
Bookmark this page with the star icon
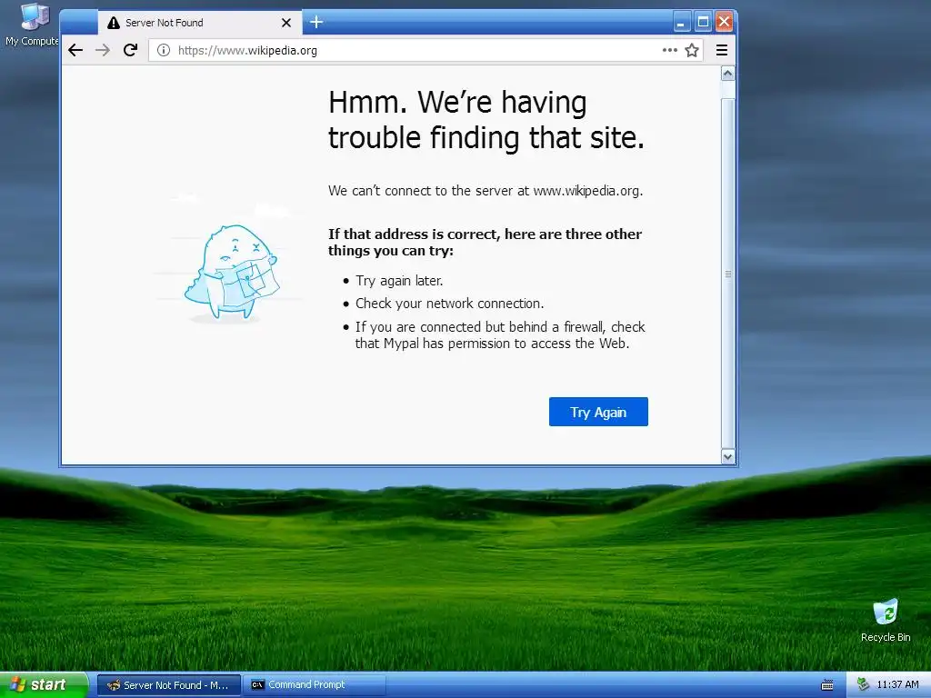692,51
